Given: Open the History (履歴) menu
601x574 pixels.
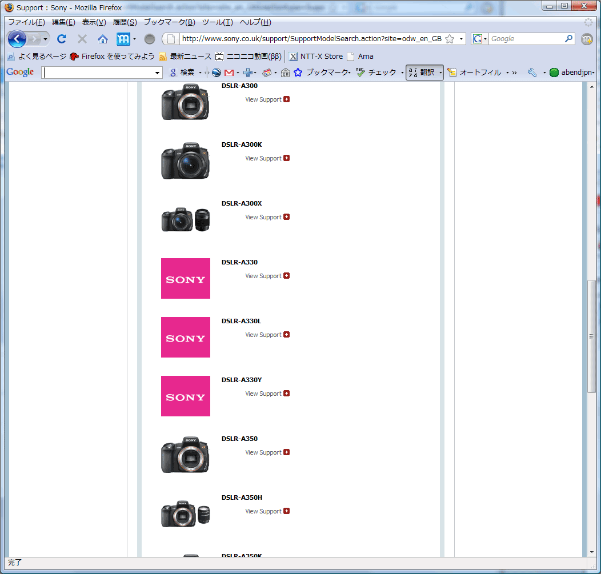Looking at the screenshot, I should 125,22.
